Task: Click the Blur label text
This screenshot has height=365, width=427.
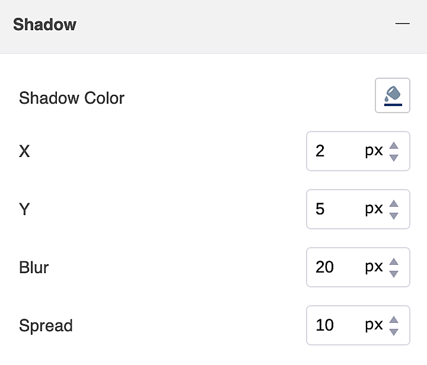Action: [34, 267]
